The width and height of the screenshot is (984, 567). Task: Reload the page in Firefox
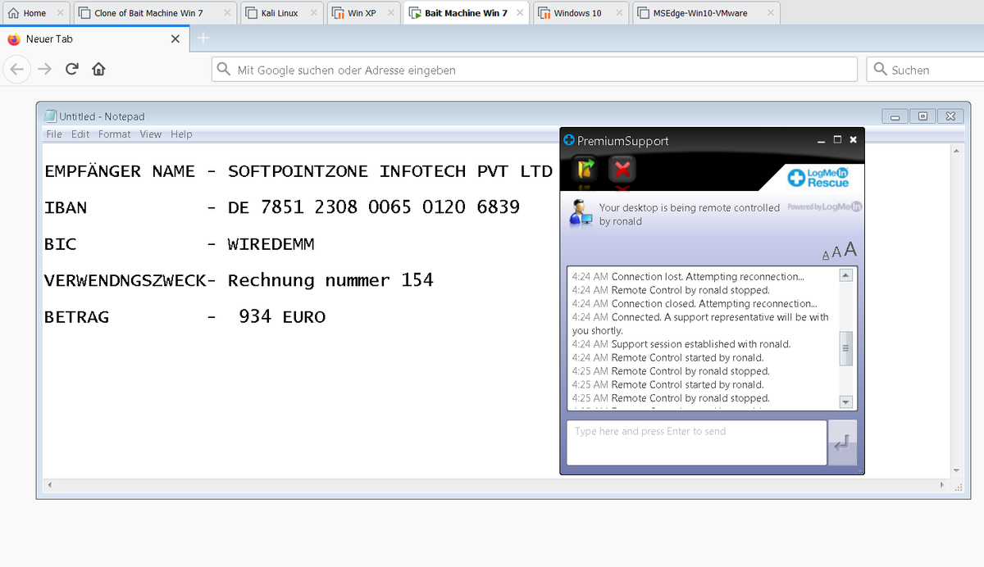[x=72, y=70]
